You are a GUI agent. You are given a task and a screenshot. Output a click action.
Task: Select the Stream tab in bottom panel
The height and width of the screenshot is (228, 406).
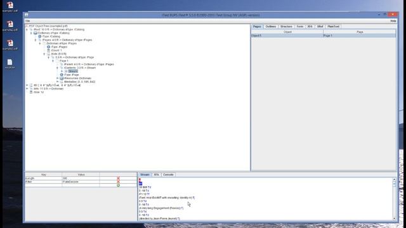point(145,175)
